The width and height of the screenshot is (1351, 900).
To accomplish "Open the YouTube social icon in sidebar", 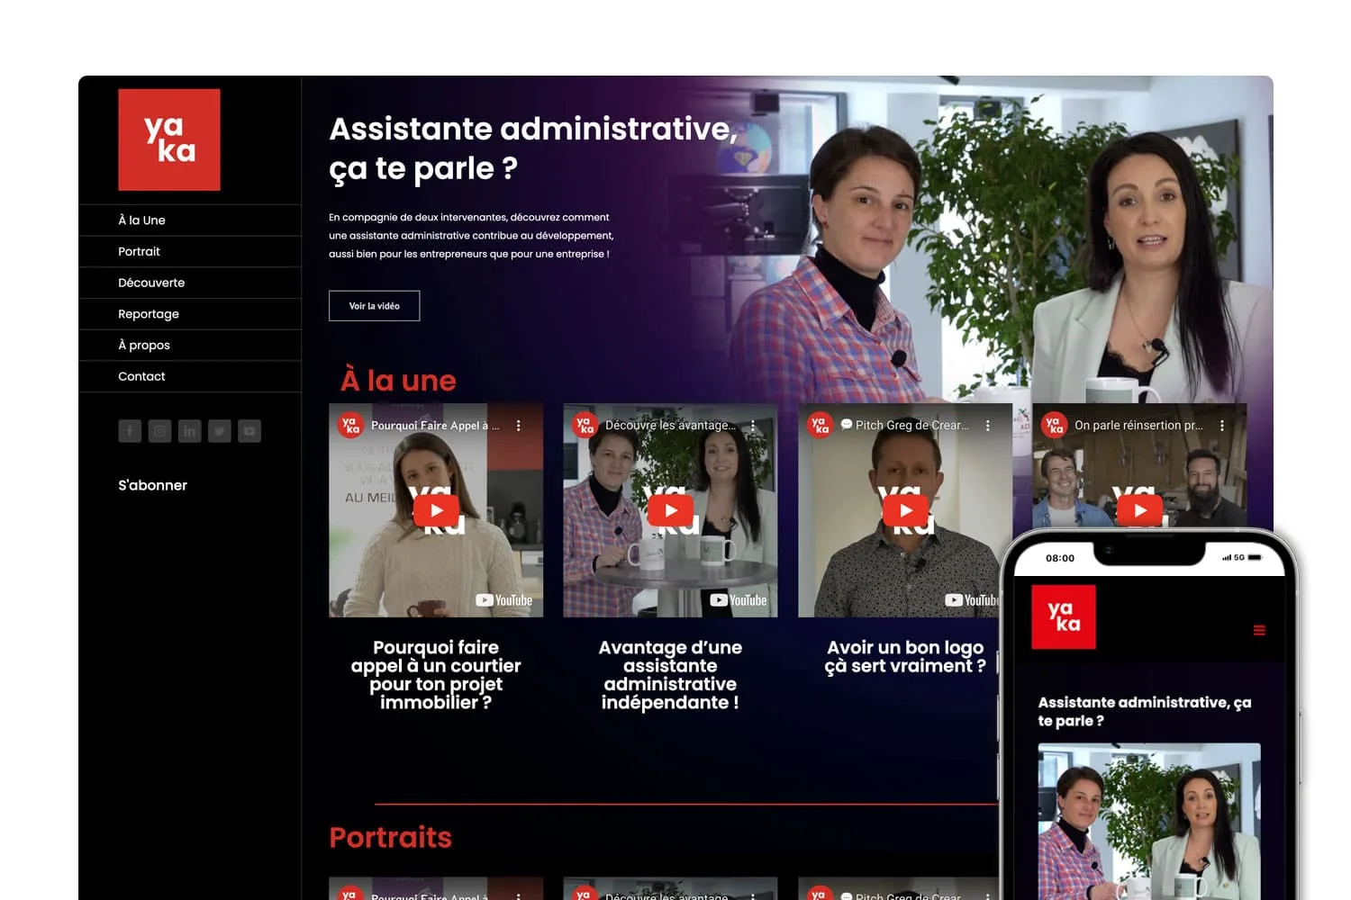I will tap(249, 431).
